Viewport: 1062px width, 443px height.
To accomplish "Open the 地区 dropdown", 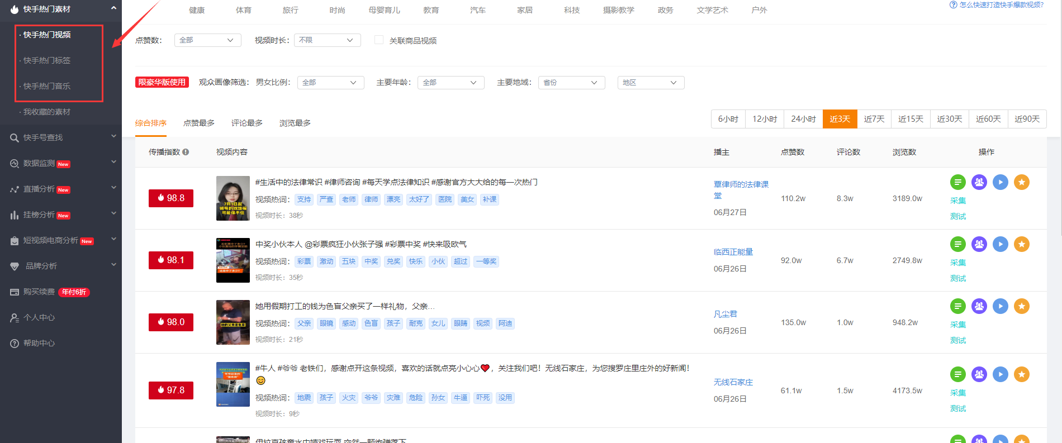I will [651, 83].
